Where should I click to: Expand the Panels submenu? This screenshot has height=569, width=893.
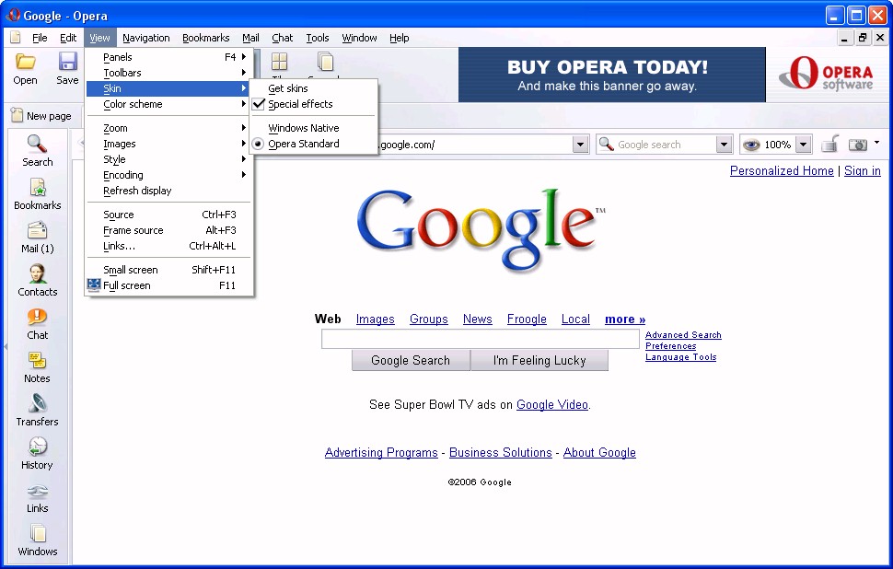pyautogui.click(x=168, y=57)
